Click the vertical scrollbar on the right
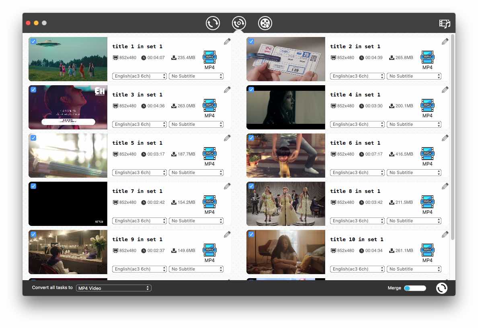 coord(453,137)
